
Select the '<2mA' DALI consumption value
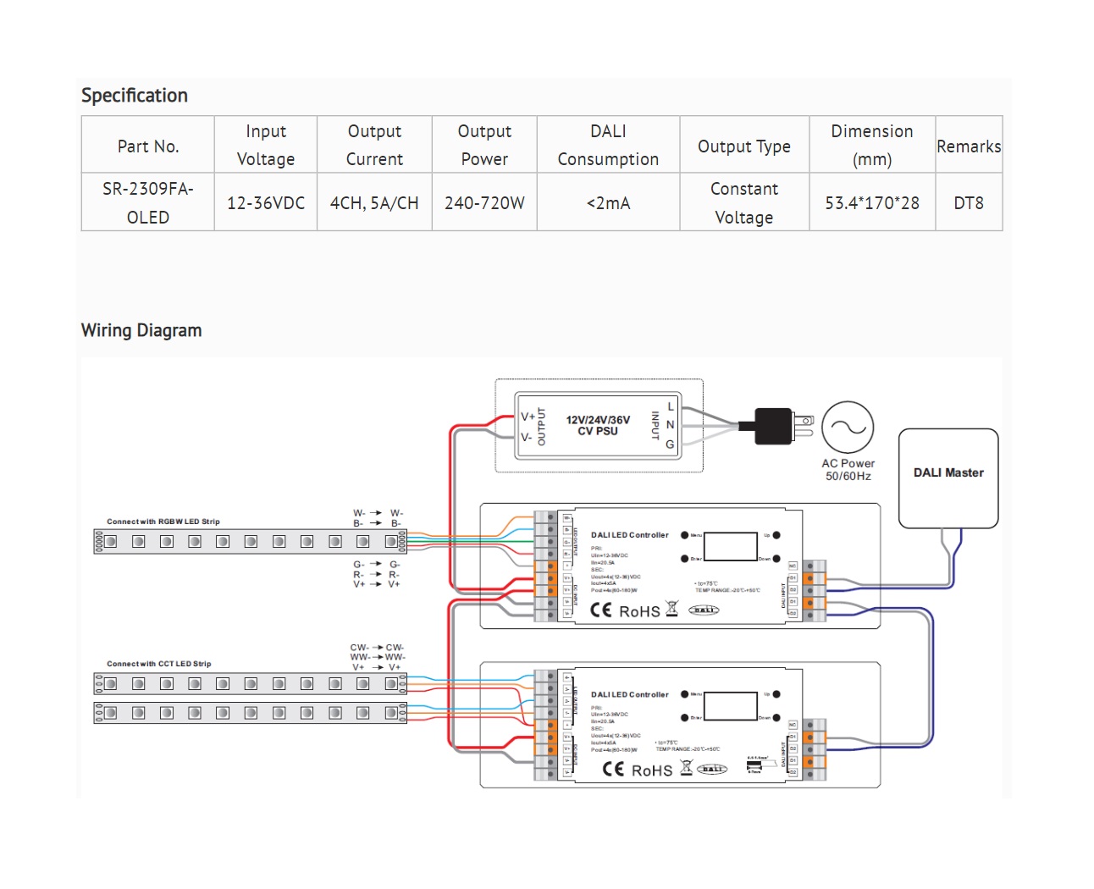[x=608, y=203]
